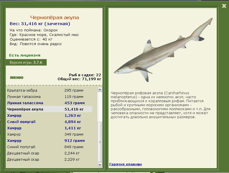The height and width of the screenshot is (173, 229).
Task: Click the Carcharhinus melanopterus description paragraph
Action: click(x=160, y=105)
